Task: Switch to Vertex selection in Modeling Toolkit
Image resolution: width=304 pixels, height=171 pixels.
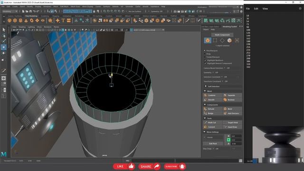Action: click(x=215, y=40)
